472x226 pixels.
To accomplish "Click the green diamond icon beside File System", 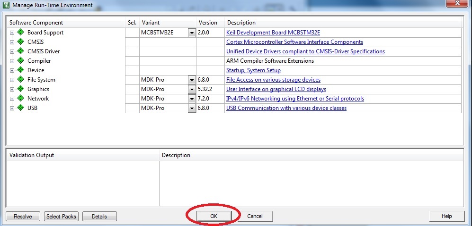I will 20,80.
